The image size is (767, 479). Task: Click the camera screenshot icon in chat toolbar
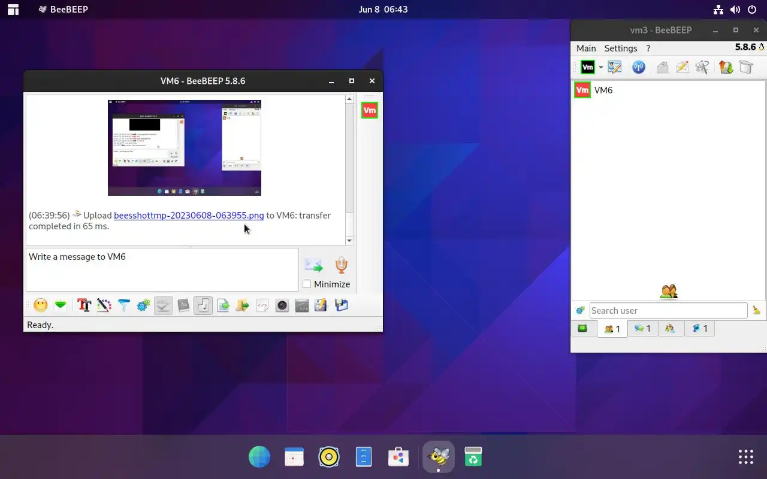point(282,305)
